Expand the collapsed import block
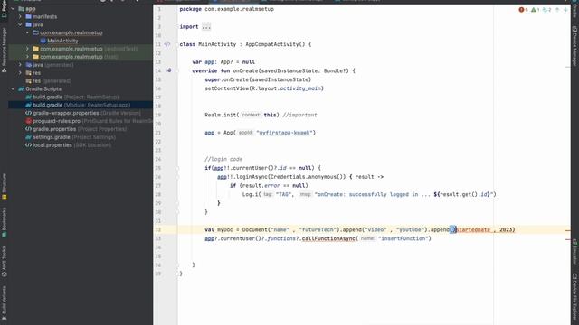The width and height of the screenshot is (579, 325). point(206,26)
